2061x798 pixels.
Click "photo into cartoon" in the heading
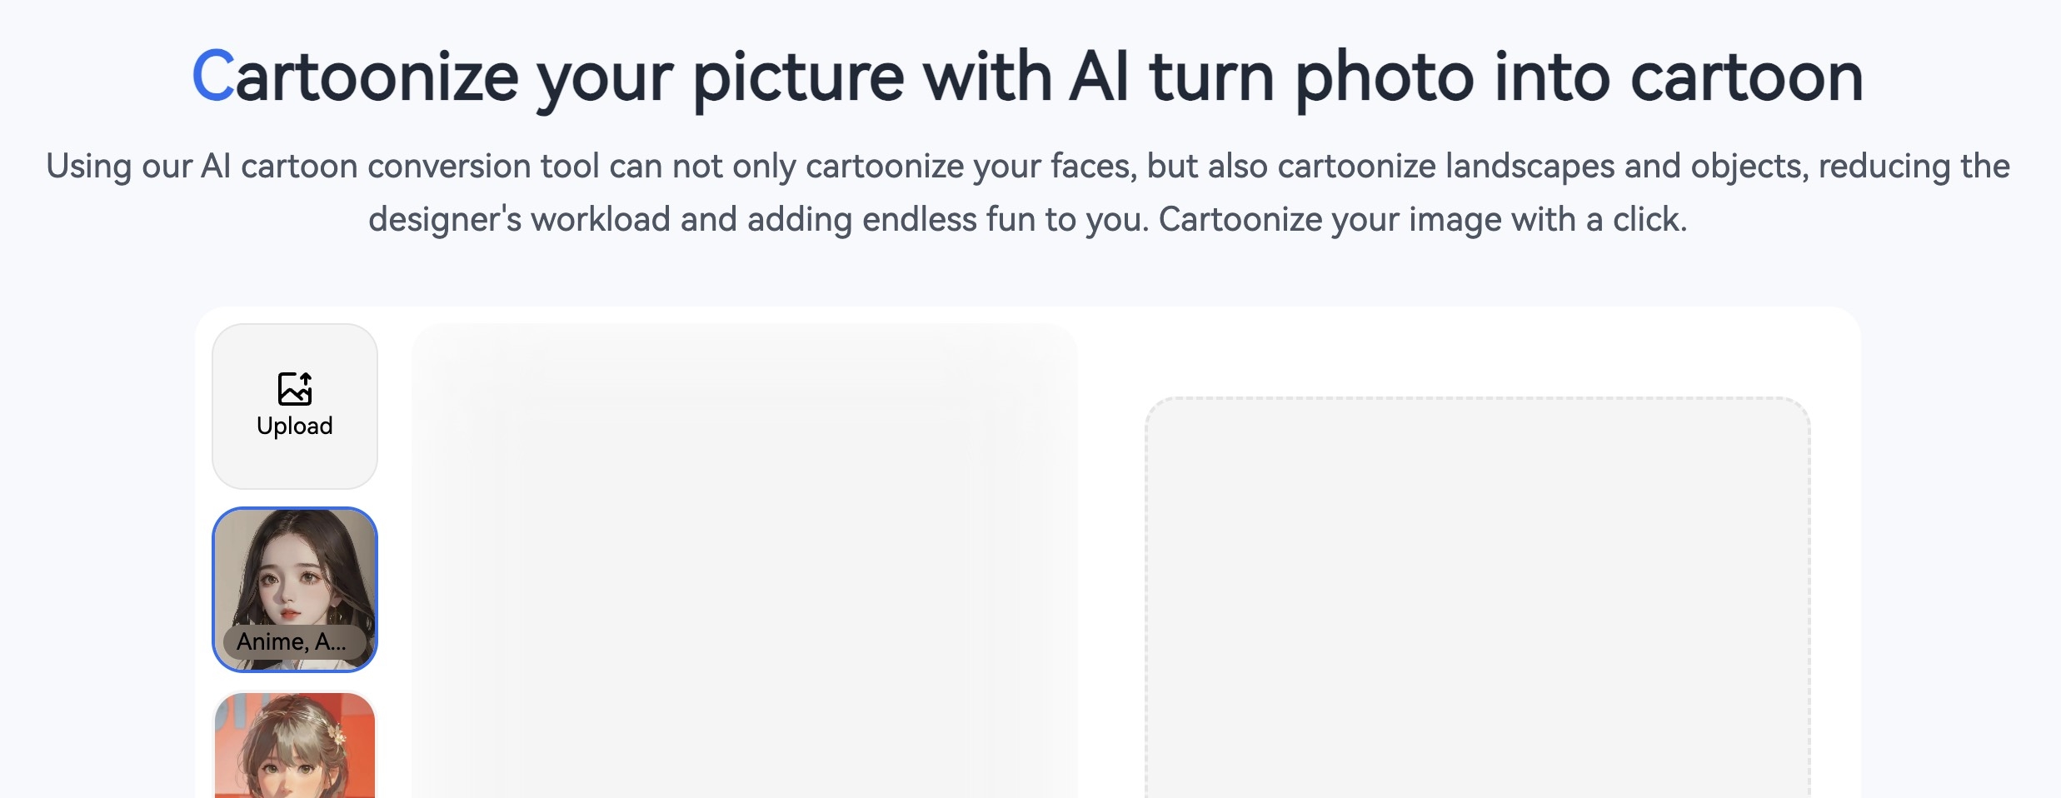click(1579, 77)
